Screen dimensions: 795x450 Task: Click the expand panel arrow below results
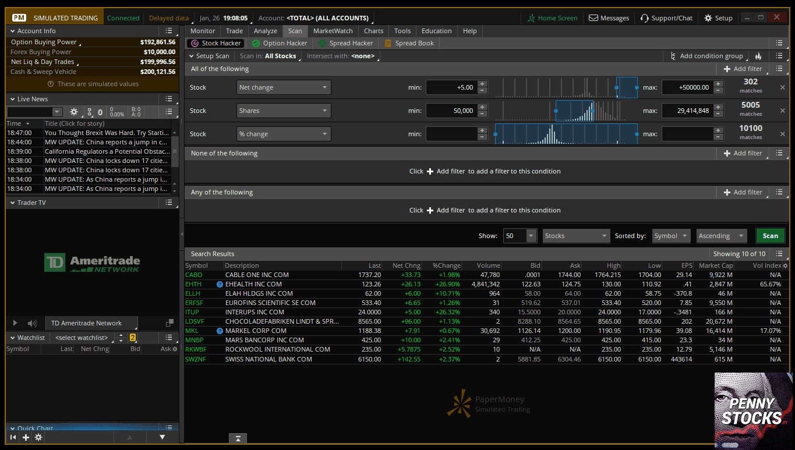pyautogui.click(x=238, y=438)
